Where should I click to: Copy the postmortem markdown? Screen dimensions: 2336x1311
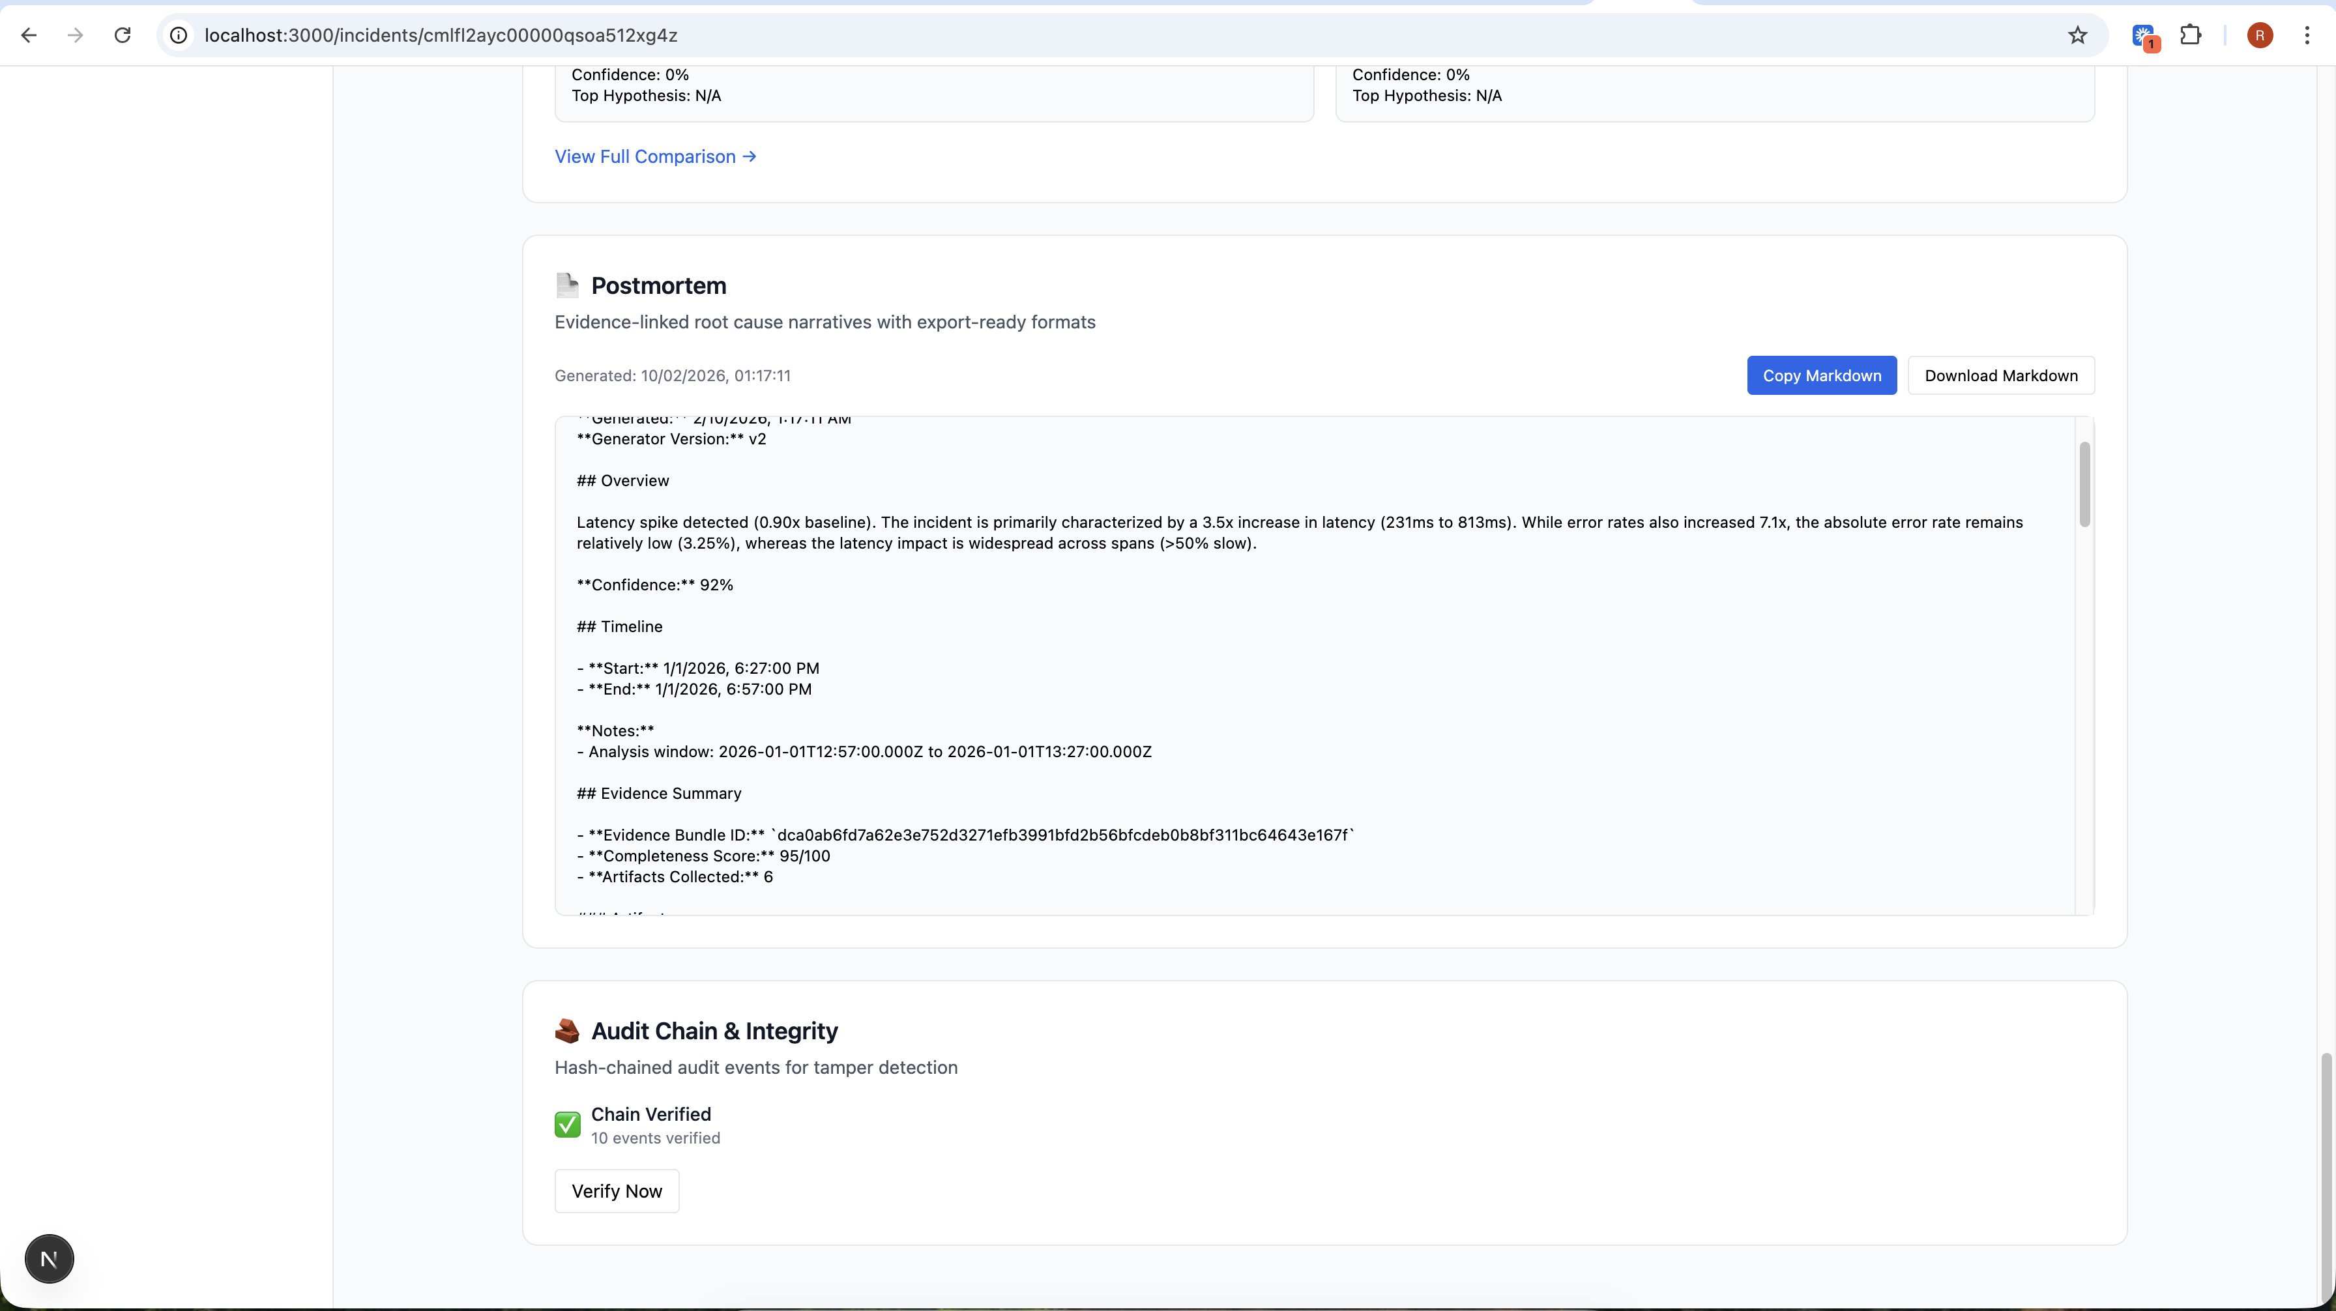(1821, 375)
